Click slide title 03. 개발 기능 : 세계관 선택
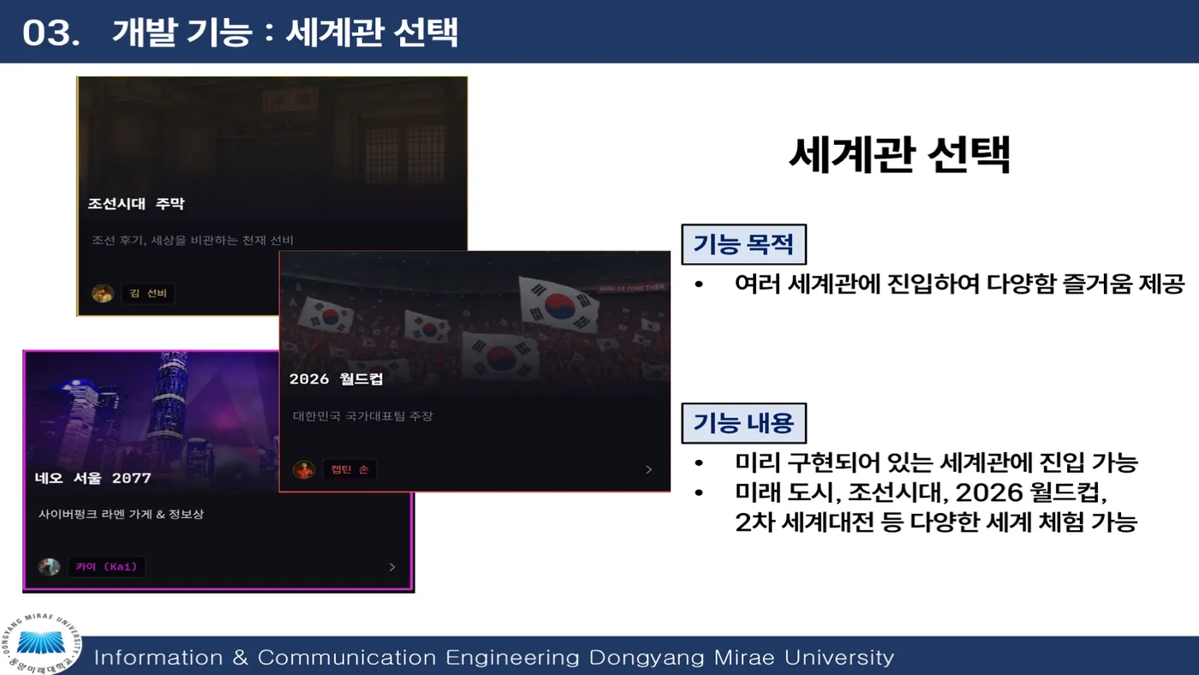Image resolution: width=1199 pixels, height=675 pixels. 240,32
